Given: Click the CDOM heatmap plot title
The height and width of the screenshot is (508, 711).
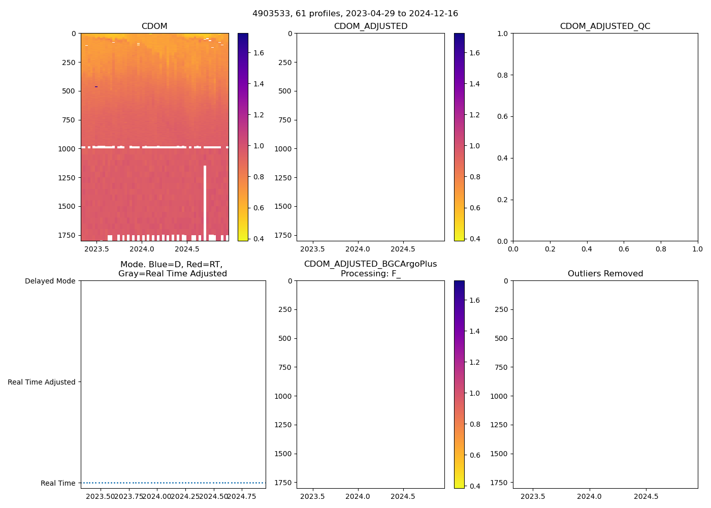Looking at the screenshot, I should (154, 26).
